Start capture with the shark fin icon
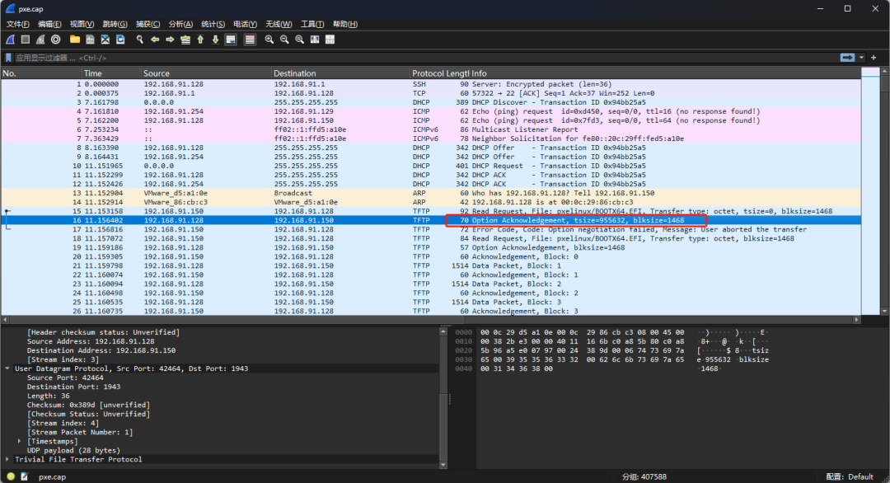This screenshot has width=890, height=483. [11, 40]
